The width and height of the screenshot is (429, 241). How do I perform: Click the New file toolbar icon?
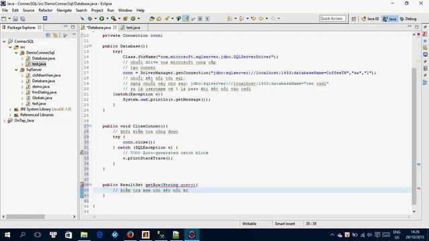pyautogui.click(x=4, y=19)
